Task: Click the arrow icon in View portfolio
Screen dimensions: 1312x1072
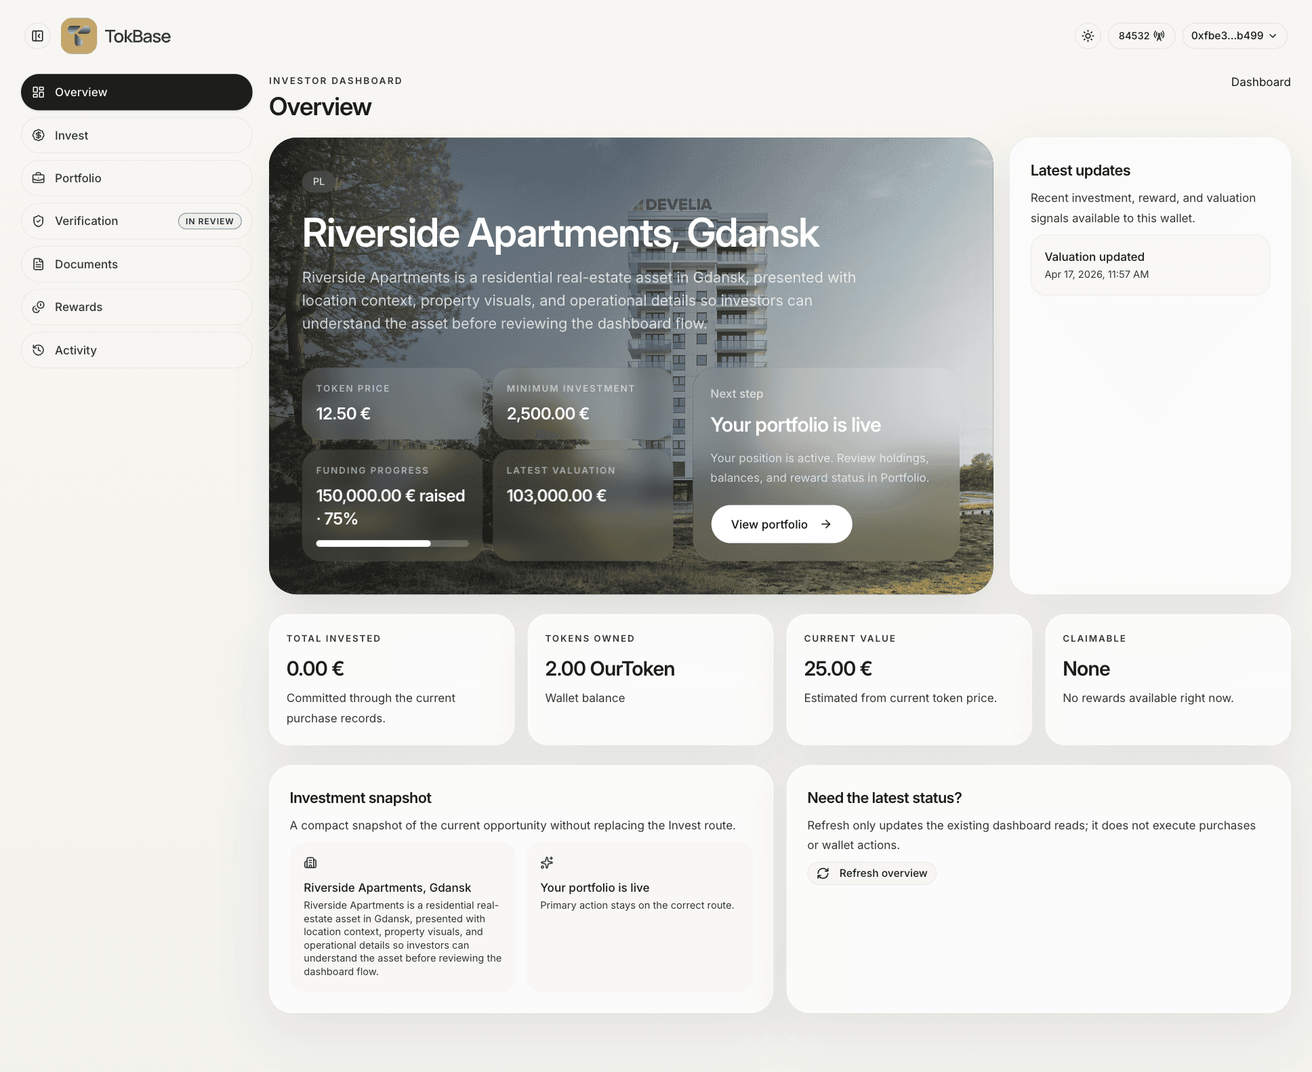Action: pos(826,524)
